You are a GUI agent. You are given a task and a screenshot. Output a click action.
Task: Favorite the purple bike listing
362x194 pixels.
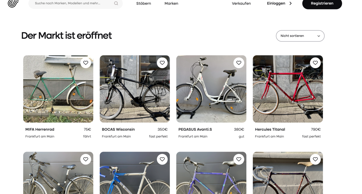pos(239,159)
